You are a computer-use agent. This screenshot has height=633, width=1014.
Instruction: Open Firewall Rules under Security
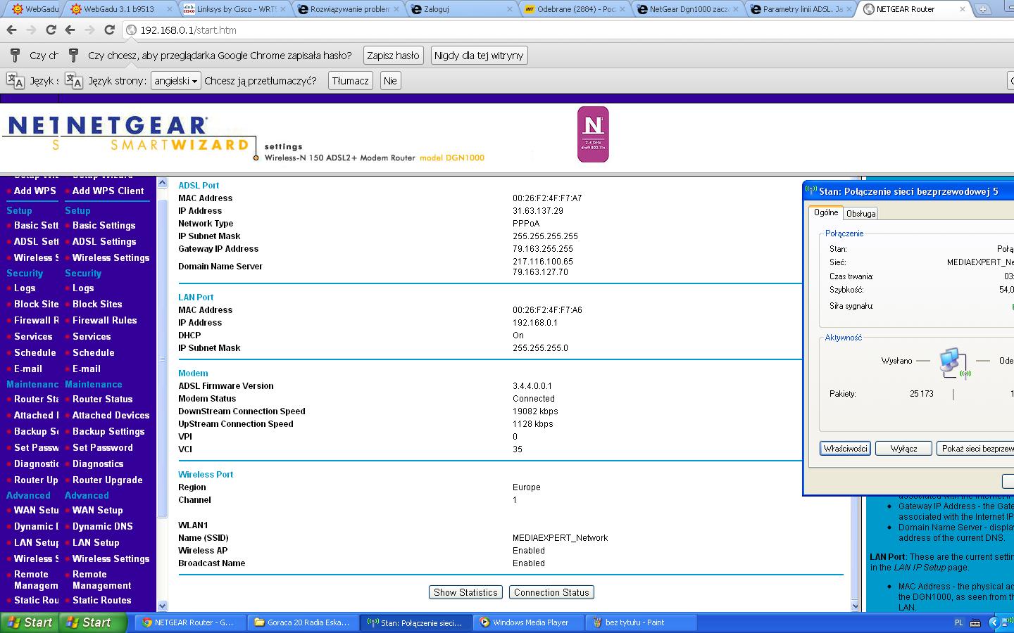pos(104,320)
